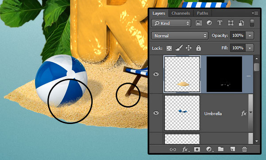The width and height of the screenshot is (266, 160).
Task: Switch to the Paths tab
Action: (203, 13)
